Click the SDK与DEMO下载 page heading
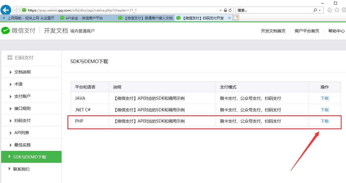Screen dimensions: 346x183 coord(89,62)
